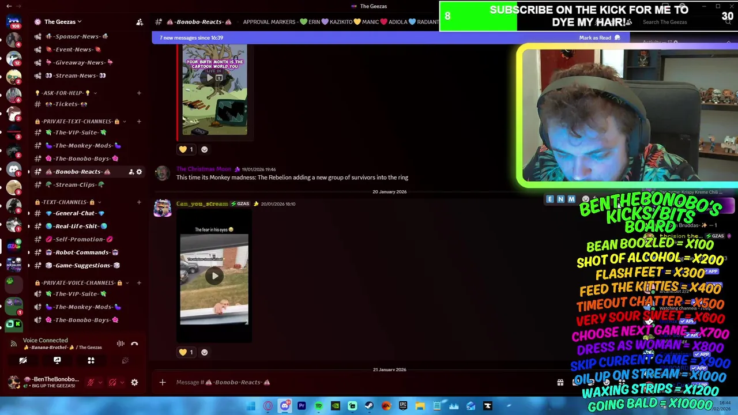Image resolution: width=738 pixels, height=415 pixels.
Task: Open Adobe Premiere Pro from the taskbar
Action: coord(302,406)
